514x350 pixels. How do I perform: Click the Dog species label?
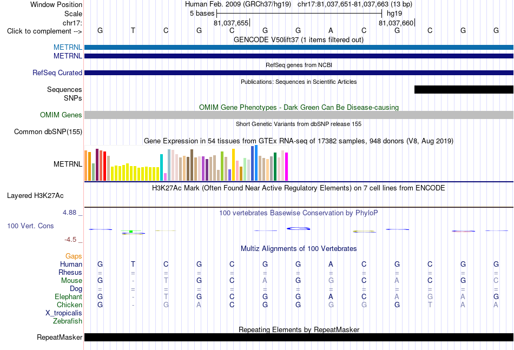tap(76, 289)
